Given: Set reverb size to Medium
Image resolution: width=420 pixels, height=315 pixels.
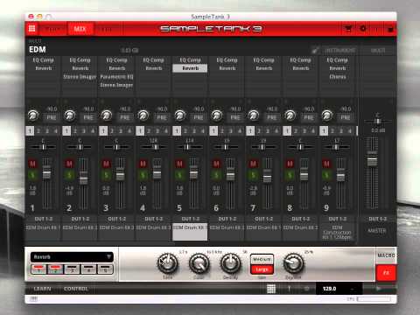Looking at the screenshot, I should point(262,259).
